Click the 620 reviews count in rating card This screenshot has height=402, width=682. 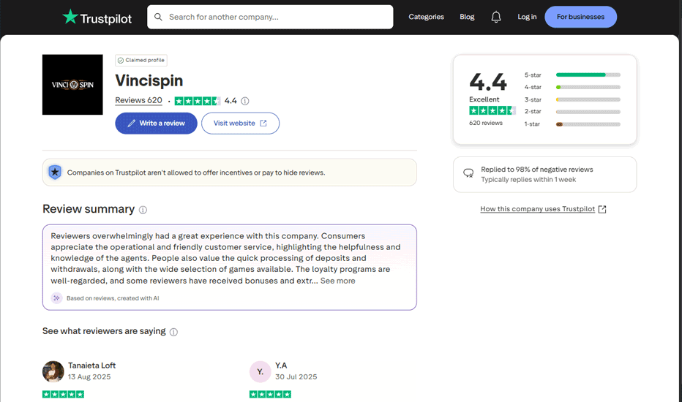pyautogui.click(x=485, y=123)
